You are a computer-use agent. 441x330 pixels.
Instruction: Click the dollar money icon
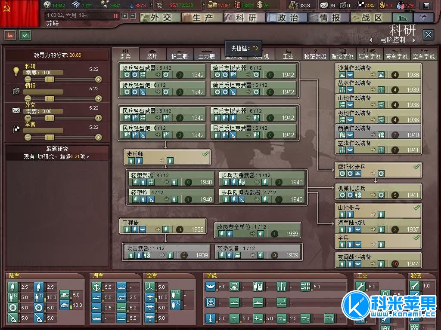coord(260,5)
